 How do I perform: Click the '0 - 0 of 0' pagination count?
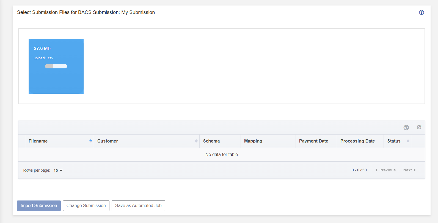point(359,170)
